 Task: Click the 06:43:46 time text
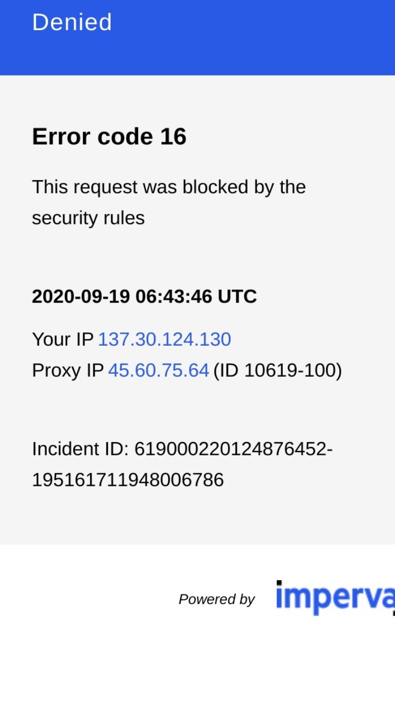(x=174, y=297)
